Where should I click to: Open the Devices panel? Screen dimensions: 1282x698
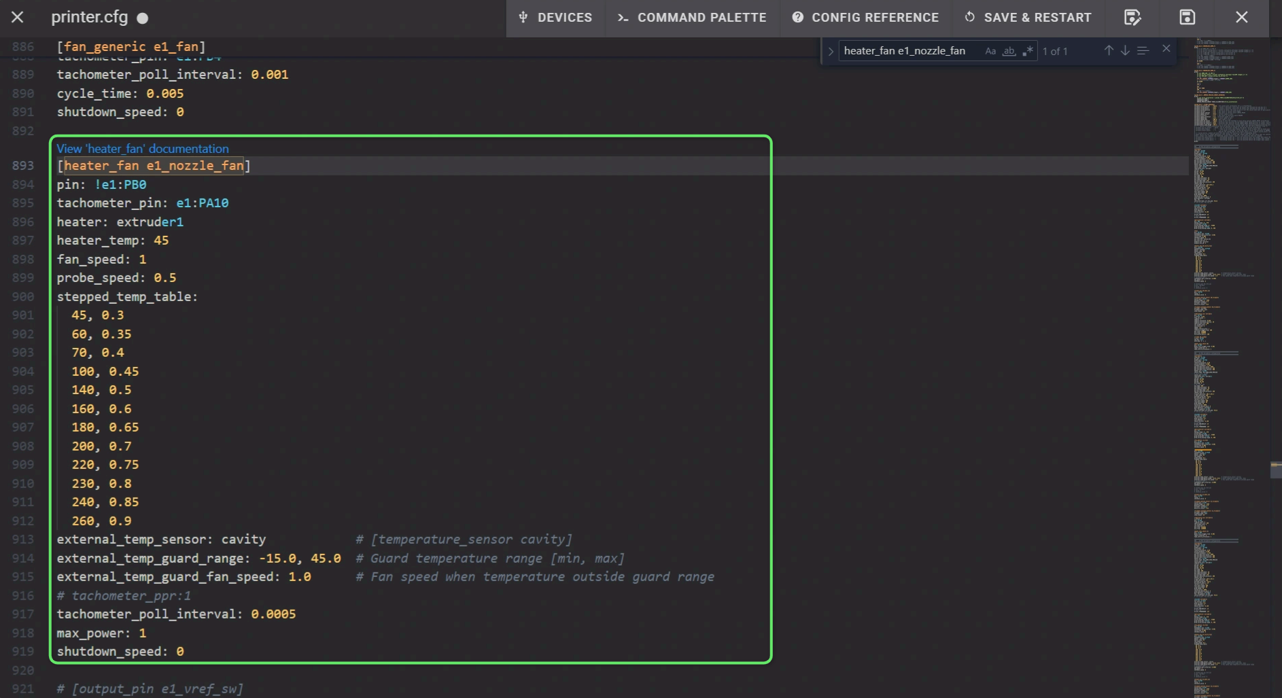point(555,18)
